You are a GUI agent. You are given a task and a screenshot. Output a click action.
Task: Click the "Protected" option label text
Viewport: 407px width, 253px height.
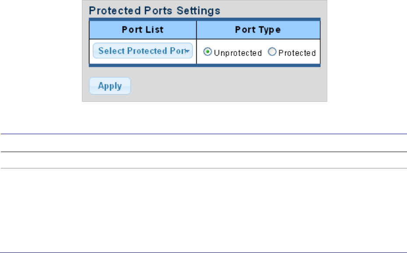tap(297, 53)
